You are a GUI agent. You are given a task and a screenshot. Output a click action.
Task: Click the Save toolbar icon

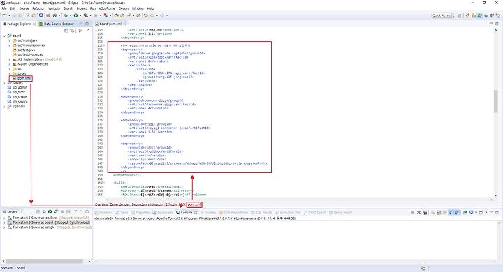[x=15, y=15]
